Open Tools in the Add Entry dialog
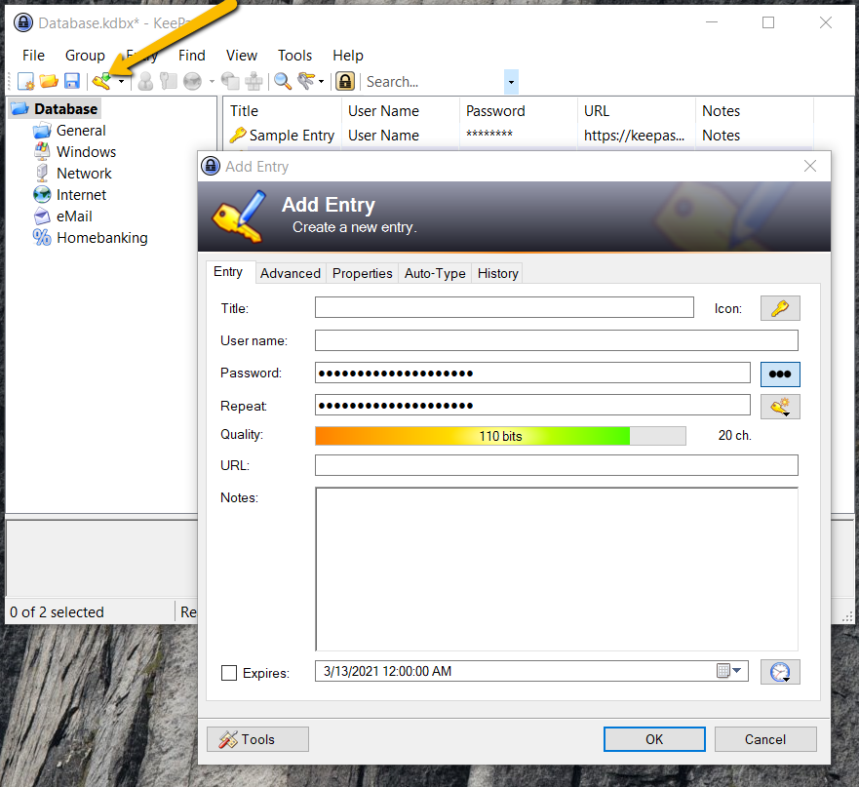Image resolution: width=859 pixels, height=787 pixels. (256, 738)
